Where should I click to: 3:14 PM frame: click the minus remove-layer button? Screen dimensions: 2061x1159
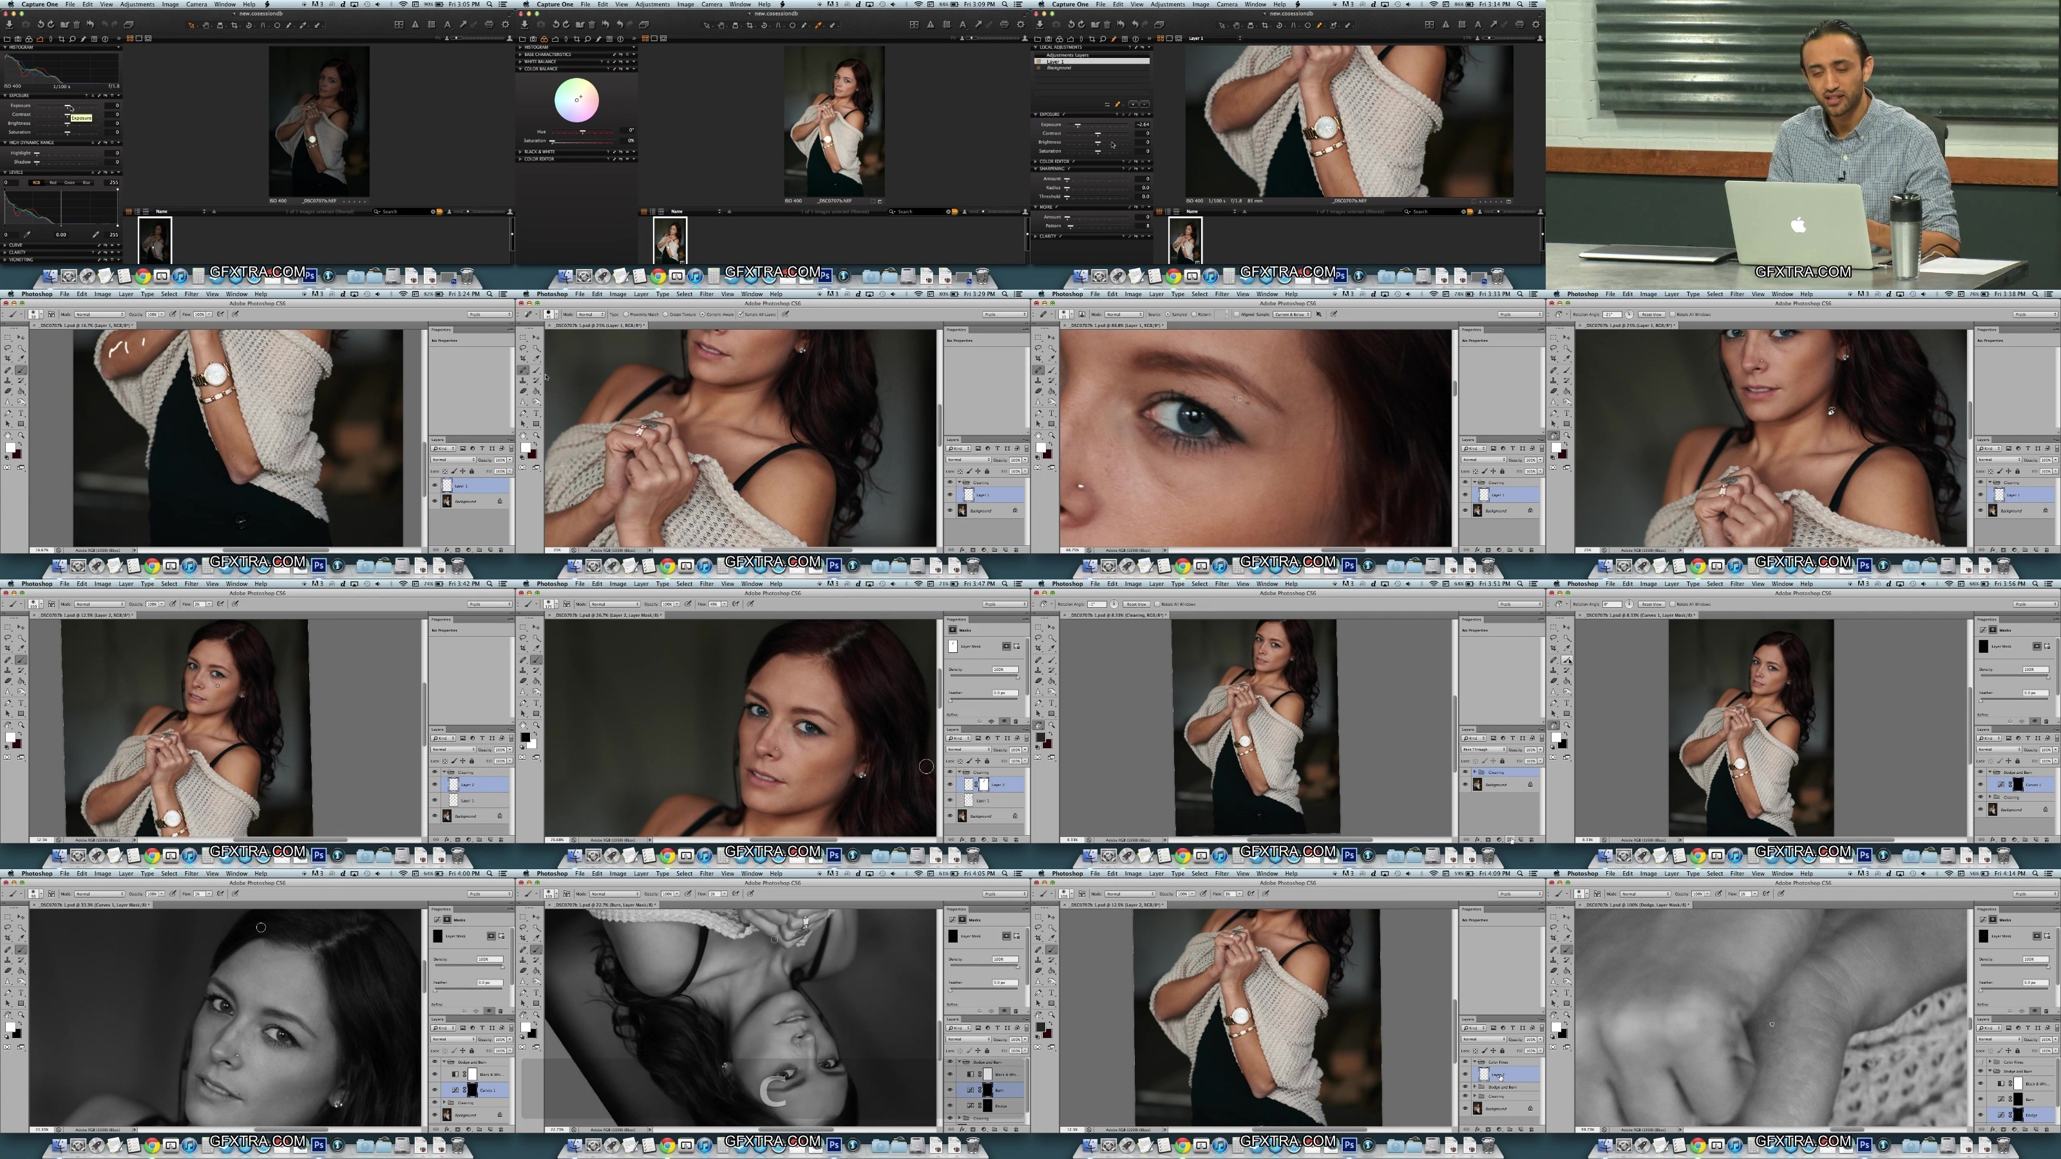tap(1145, 104)
